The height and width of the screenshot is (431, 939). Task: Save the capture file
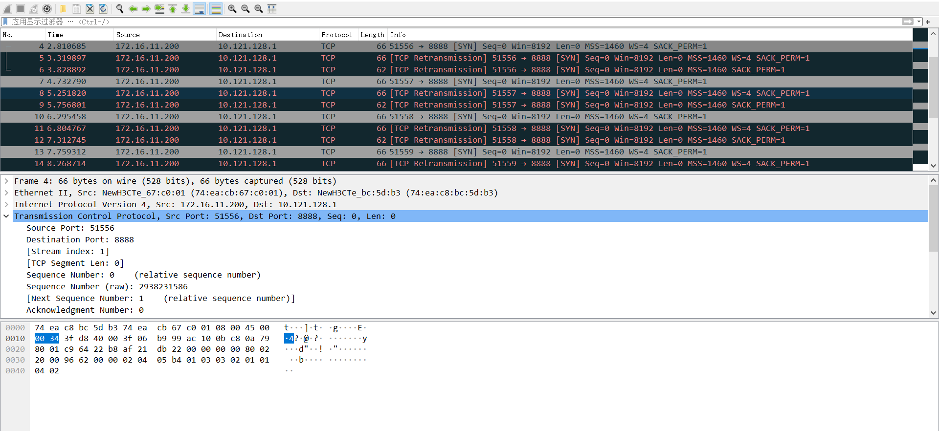click(77, 9)
